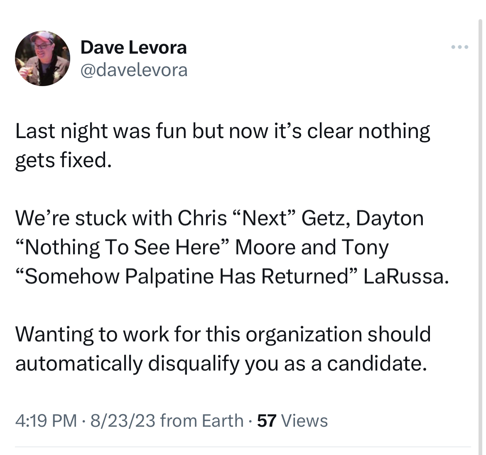Select the "Nothing To See Here" nickname
486x455 pixels.
(x=122, y=247)
